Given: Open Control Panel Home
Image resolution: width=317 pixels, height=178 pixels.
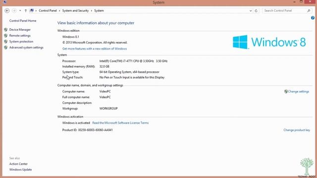Looking at the screenshot, I should tap(23, 21).
